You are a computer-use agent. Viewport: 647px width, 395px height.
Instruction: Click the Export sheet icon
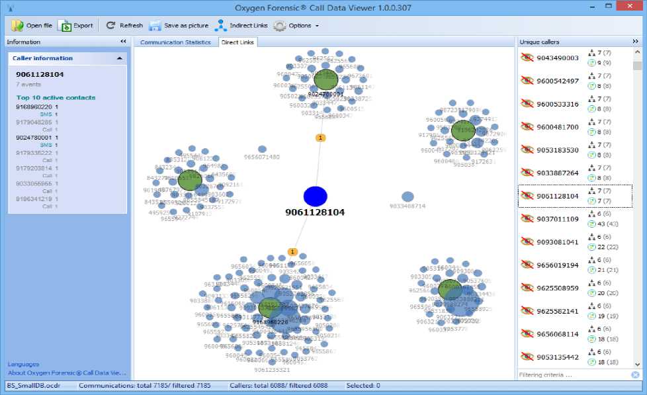pyautogui.click(x=65, y=26)
